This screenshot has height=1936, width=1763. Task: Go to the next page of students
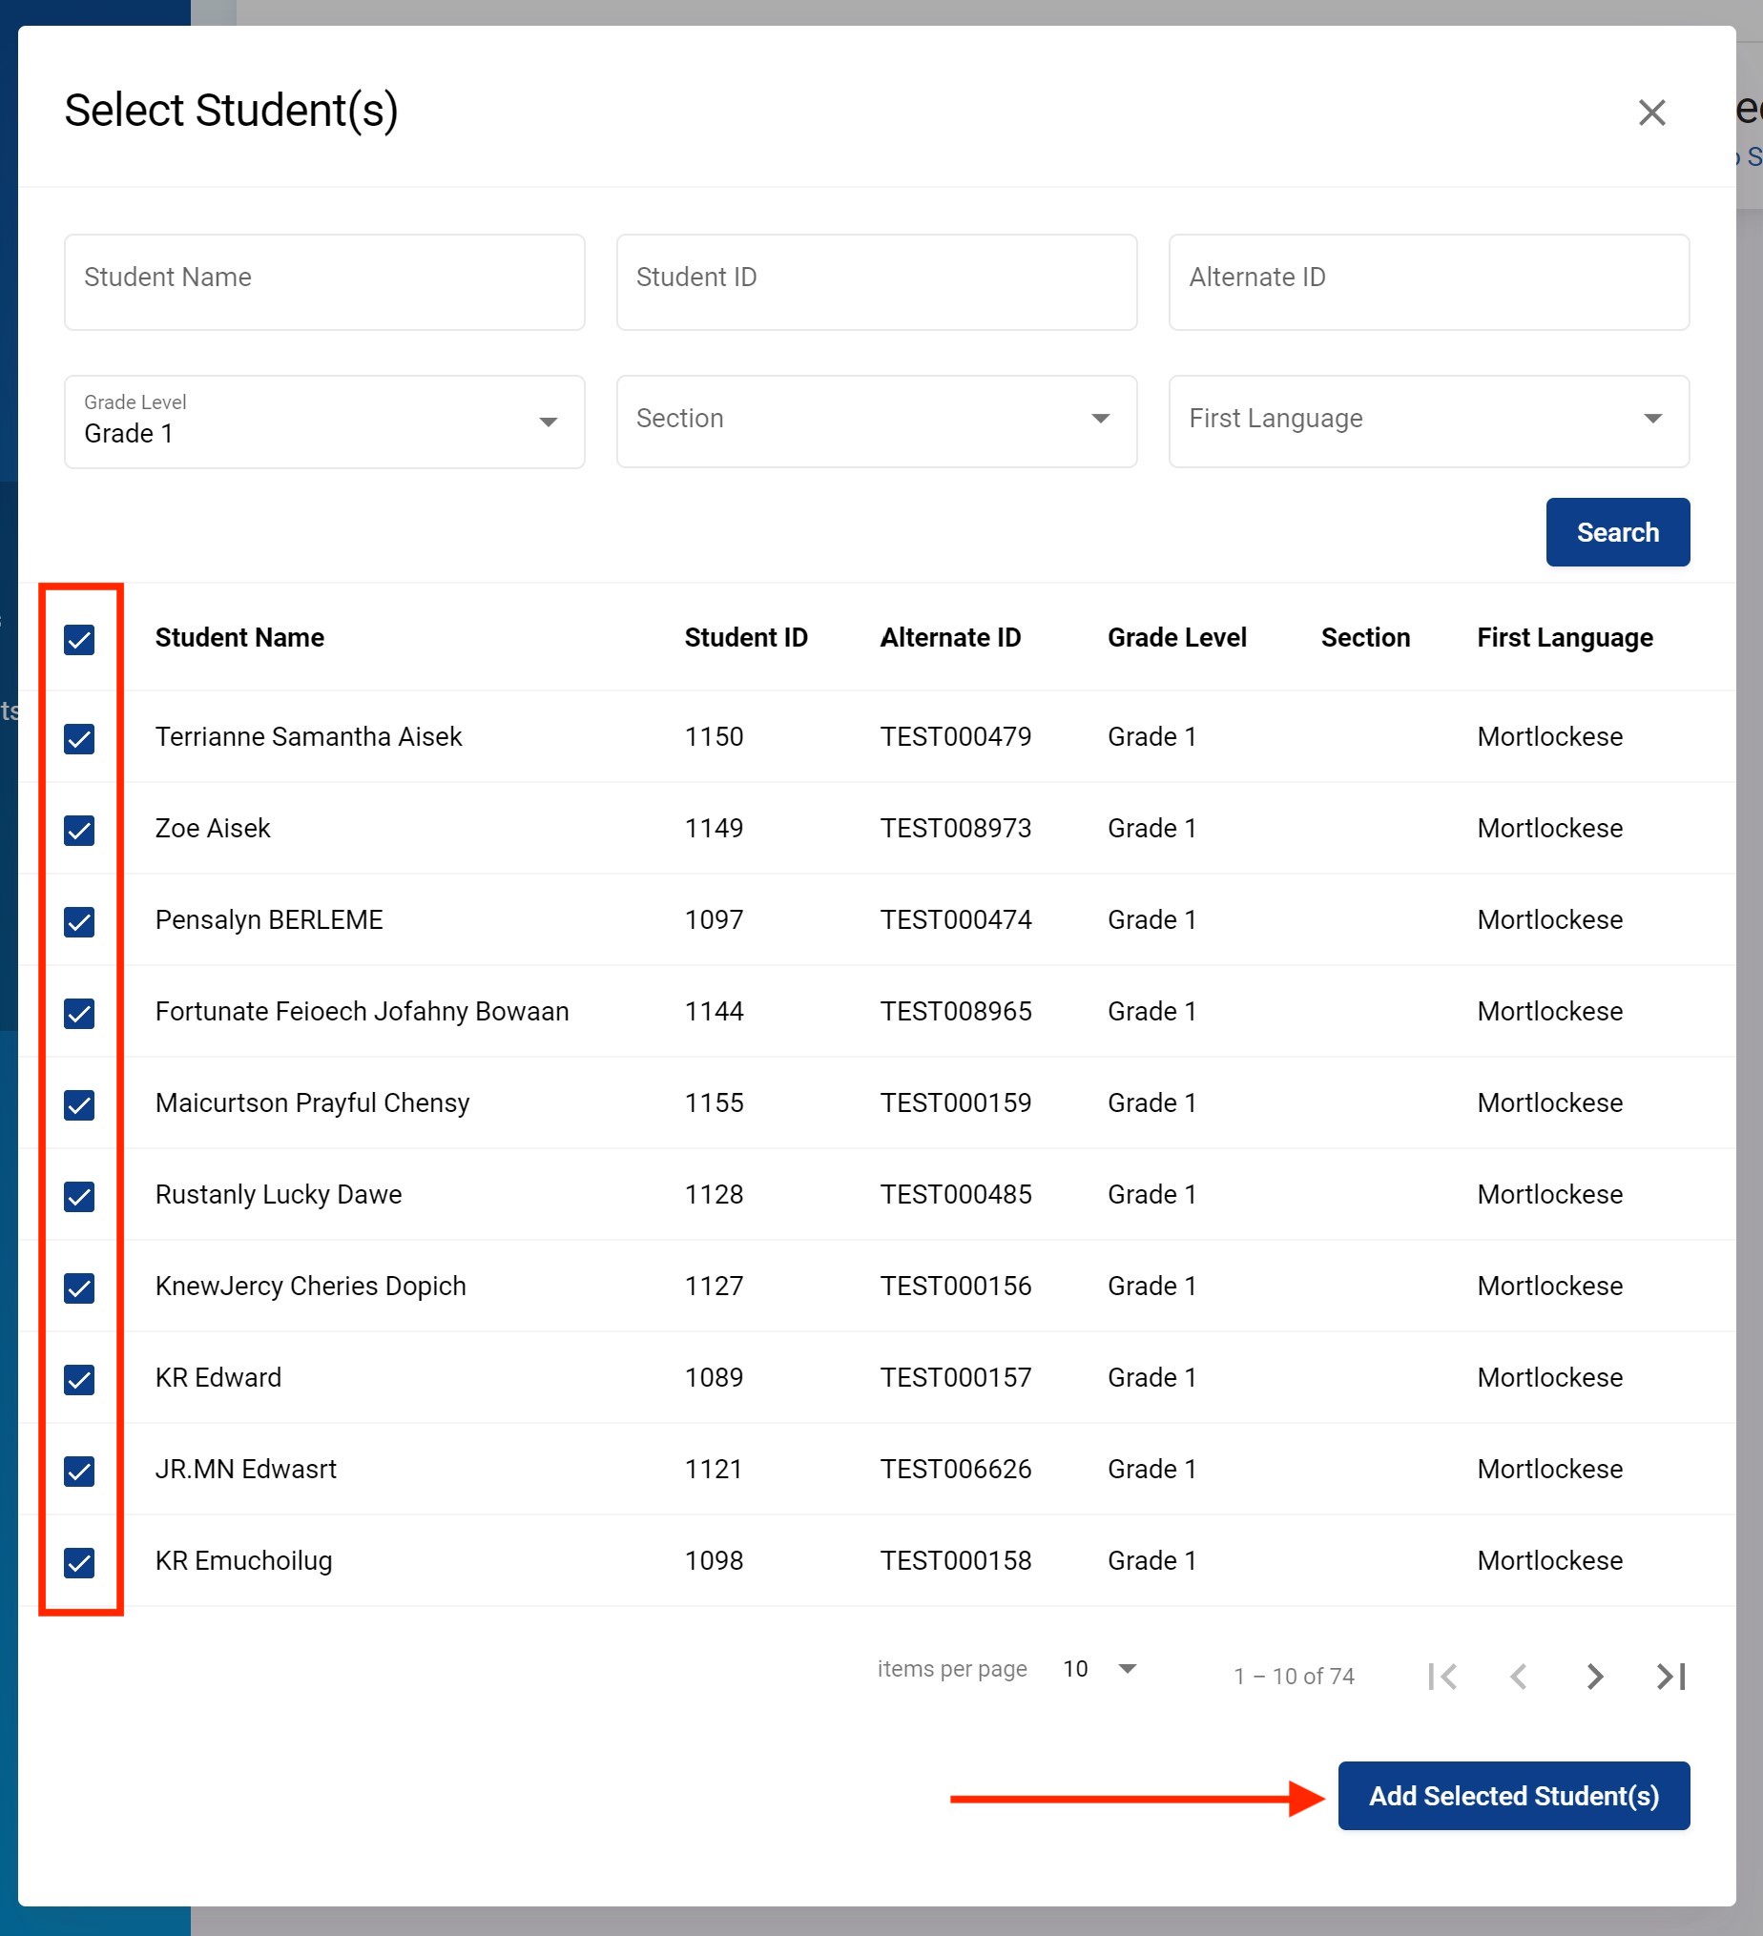tap(1594, 1676)
